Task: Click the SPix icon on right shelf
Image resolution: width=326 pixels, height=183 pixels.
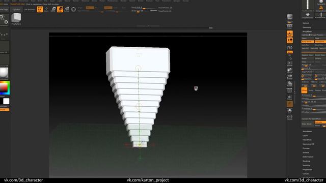Action: pos(290,22)
